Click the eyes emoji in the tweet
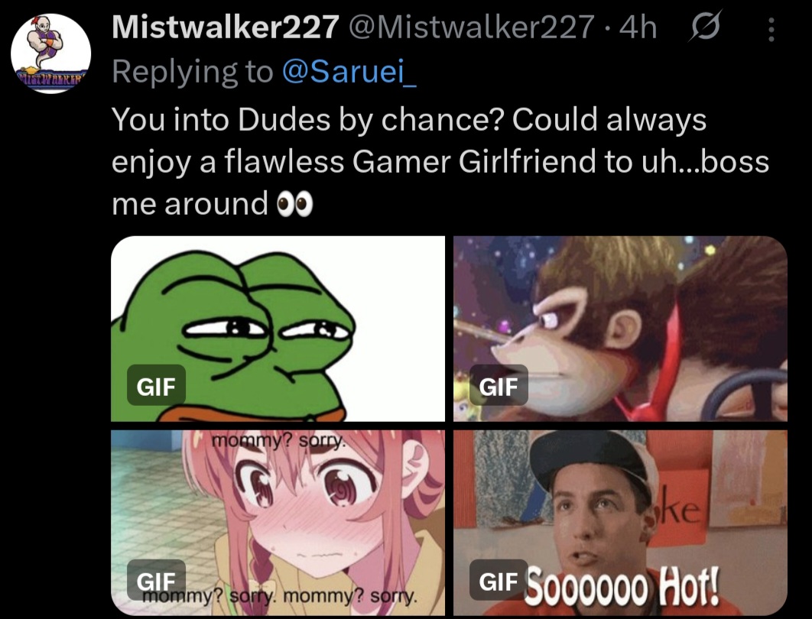This screenshot has height=619, width=812. [295, 205]
